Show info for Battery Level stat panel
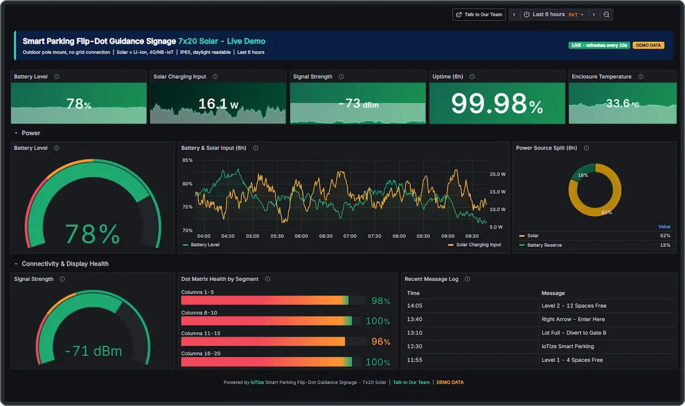This screenshot has width=685, height=406. click(57, 77)
